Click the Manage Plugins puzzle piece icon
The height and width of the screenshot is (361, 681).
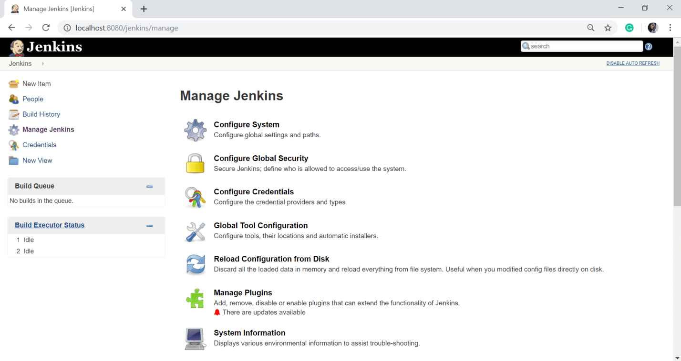[x=195, y=299]
